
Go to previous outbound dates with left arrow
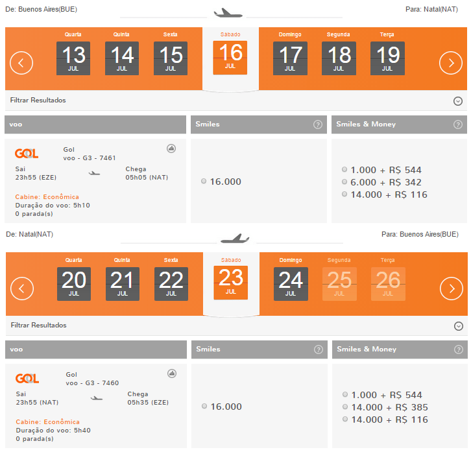pyautogui.click(x=21, y=63)
